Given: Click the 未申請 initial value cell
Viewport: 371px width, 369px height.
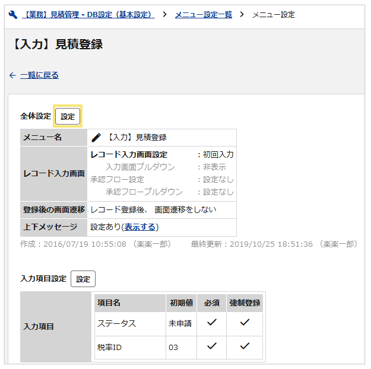Looking at the screenshot, I should 182,324.
